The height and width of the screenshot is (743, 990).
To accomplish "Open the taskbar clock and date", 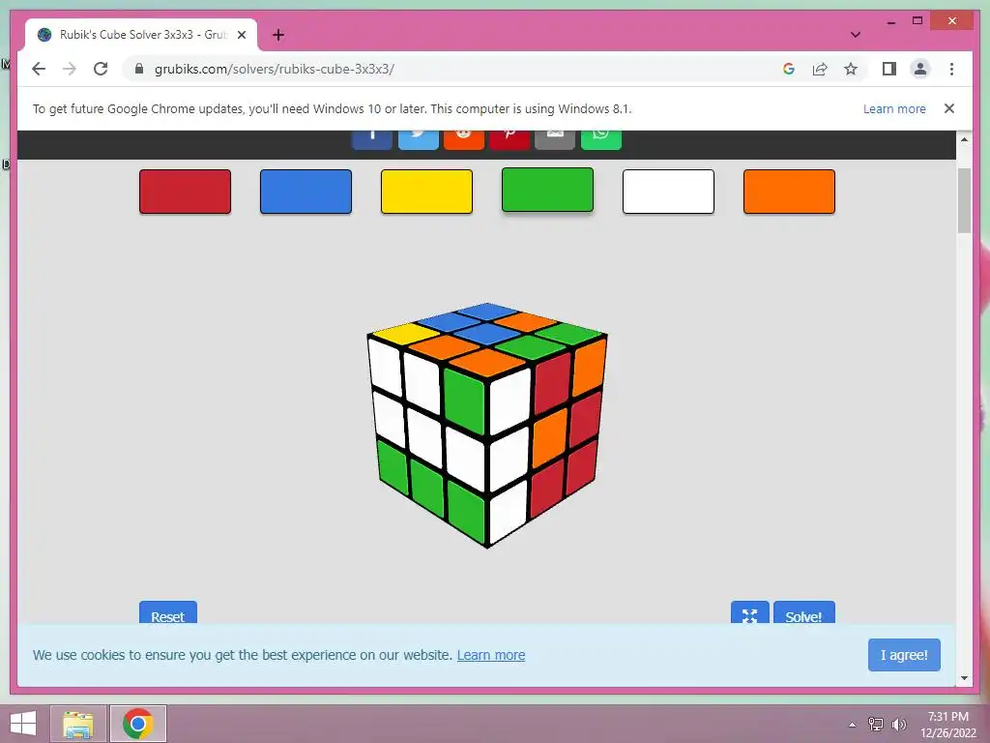I will [948, 725].
